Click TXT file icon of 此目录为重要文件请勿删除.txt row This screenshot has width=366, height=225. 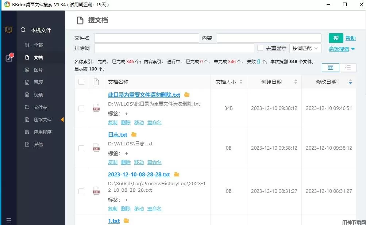click(x=96, y=108)
